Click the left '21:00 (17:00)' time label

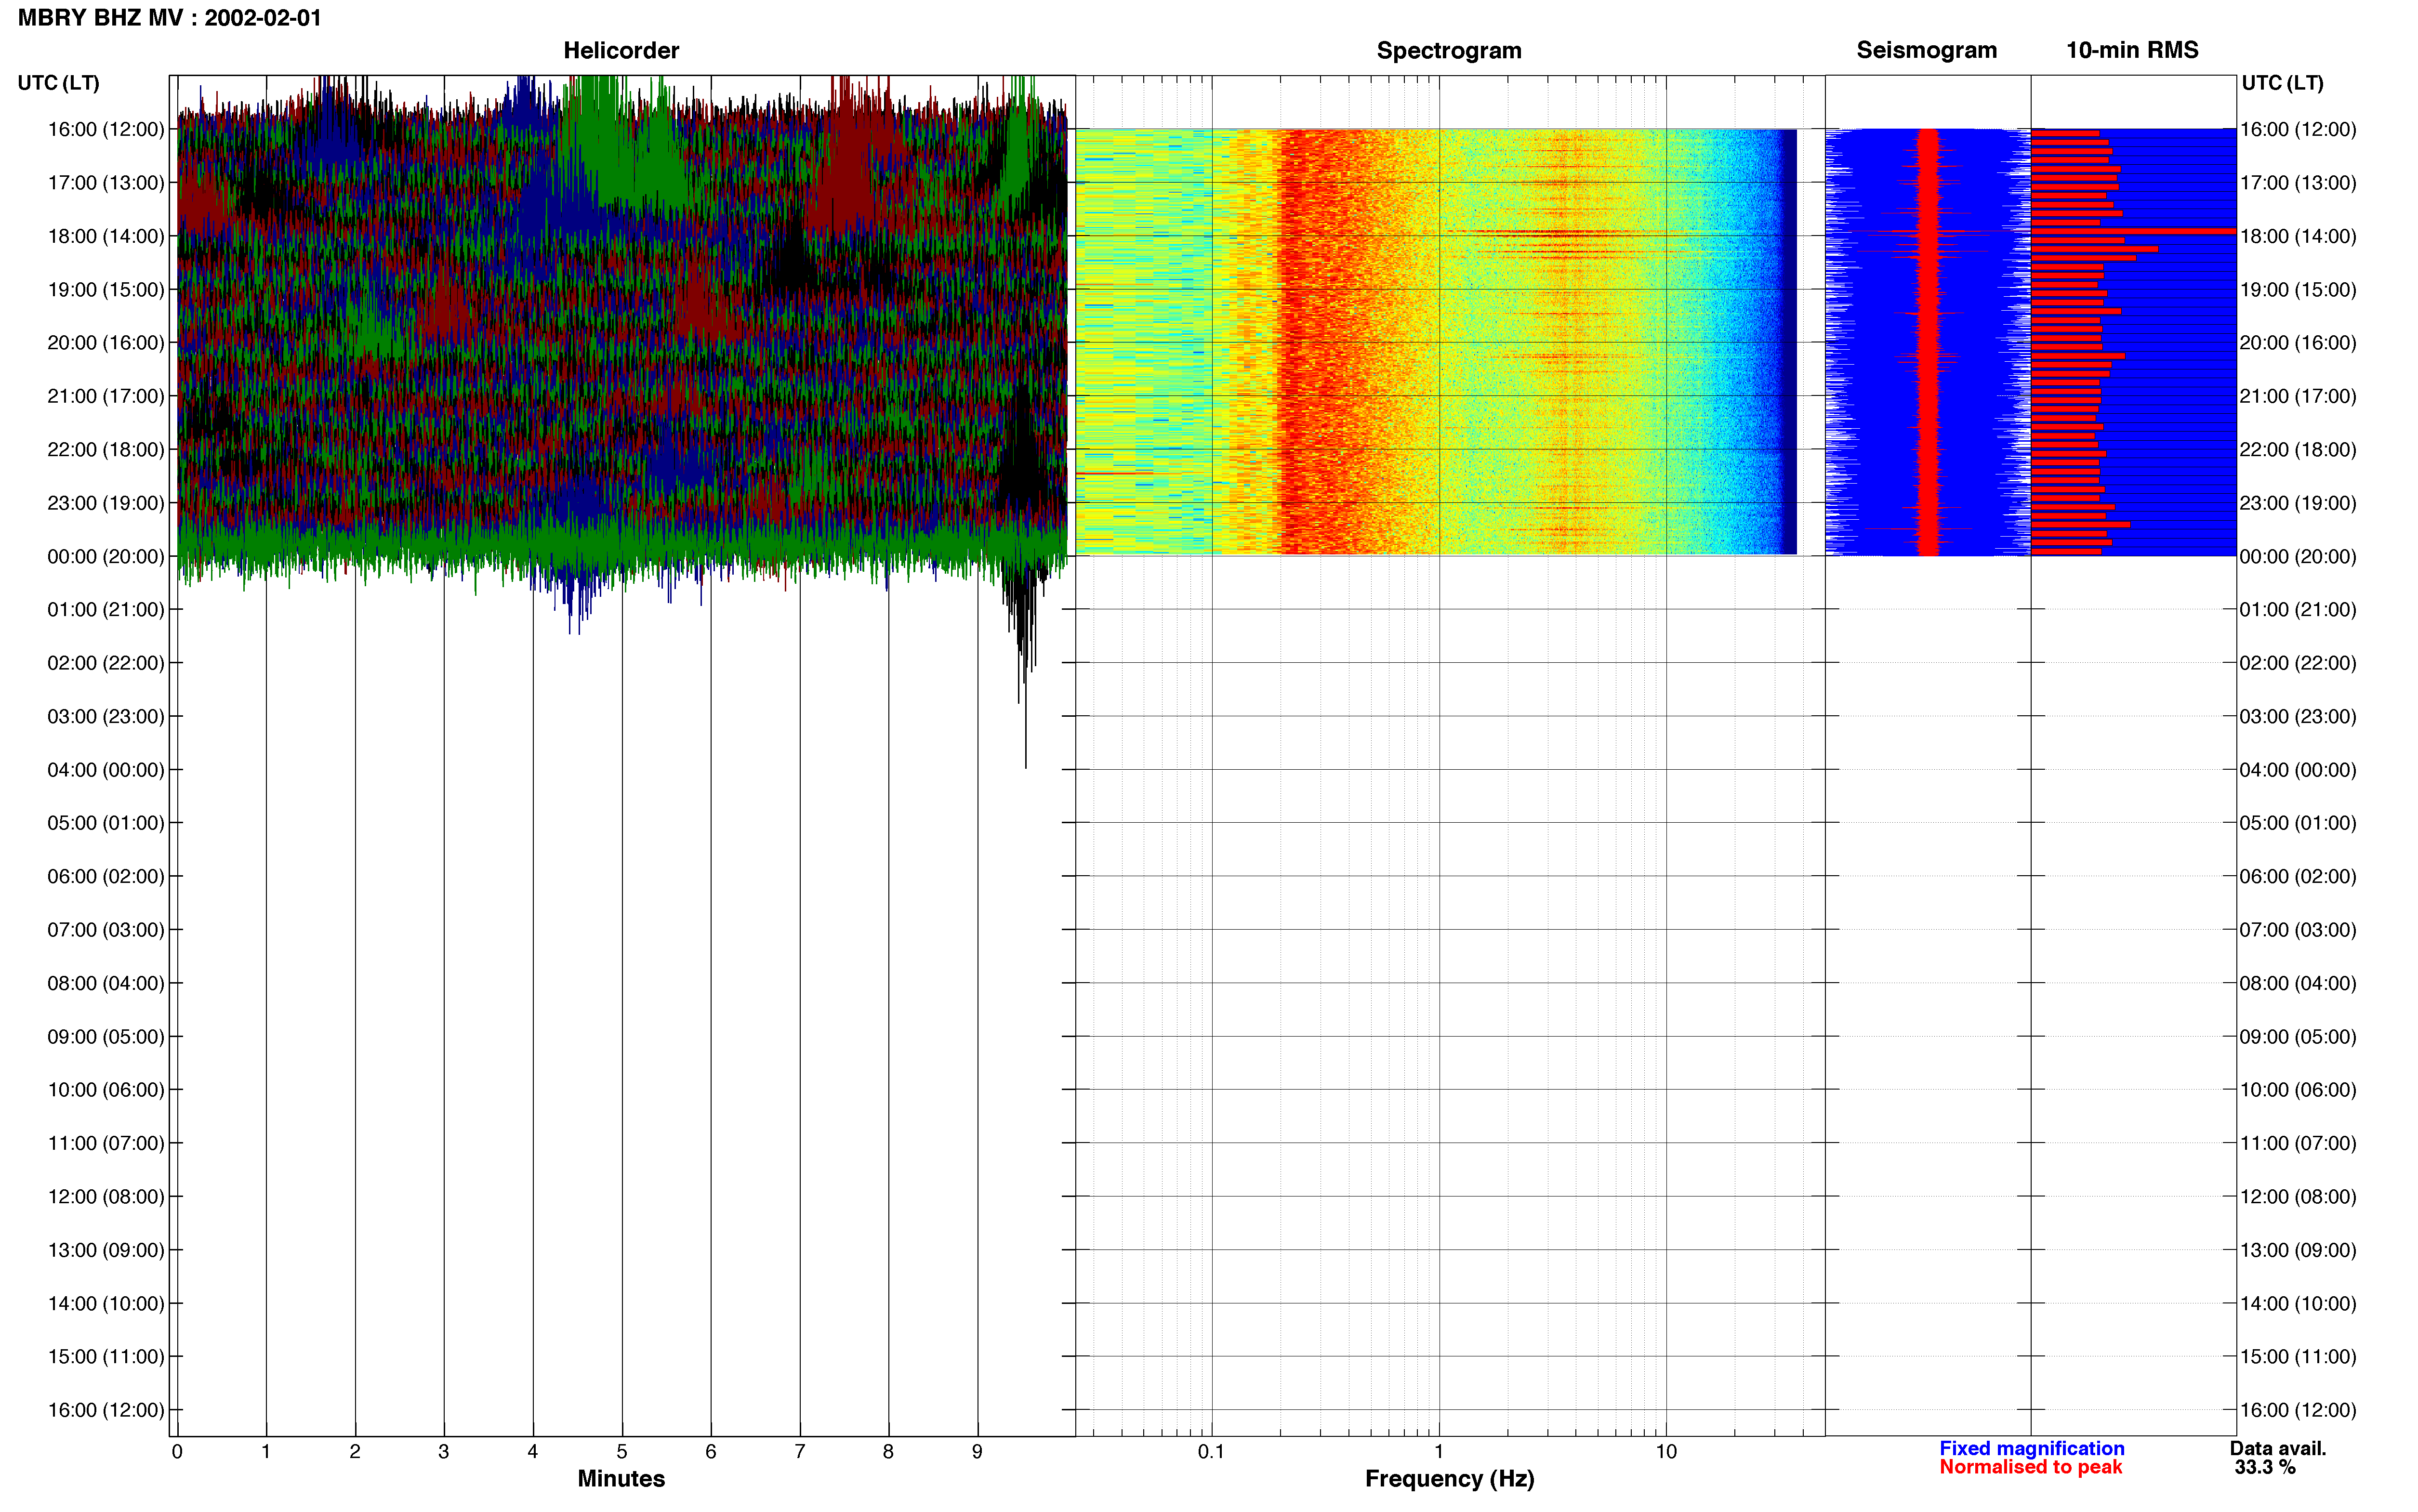tap(106, 396)
